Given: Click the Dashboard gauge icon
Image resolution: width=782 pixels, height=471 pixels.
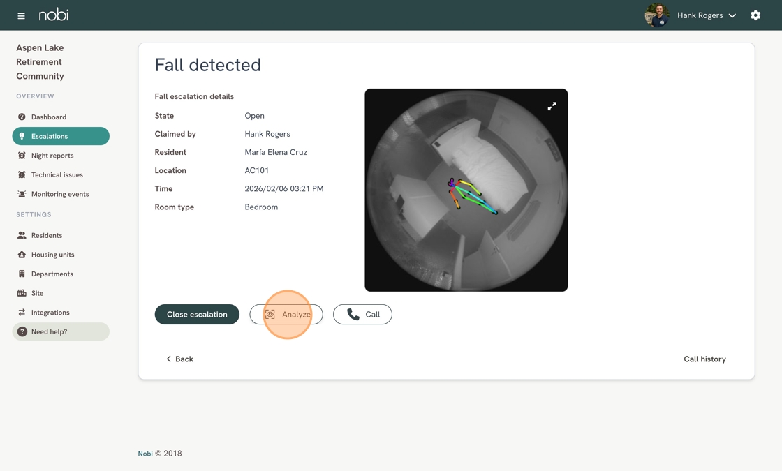Looking at the screenshot, I should (x=22, y=117).
